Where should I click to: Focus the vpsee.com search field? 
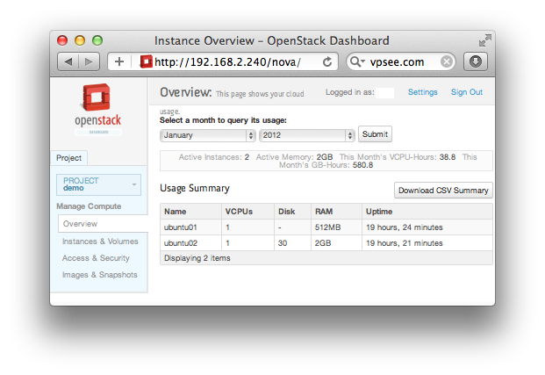click(x=403, y=62)
